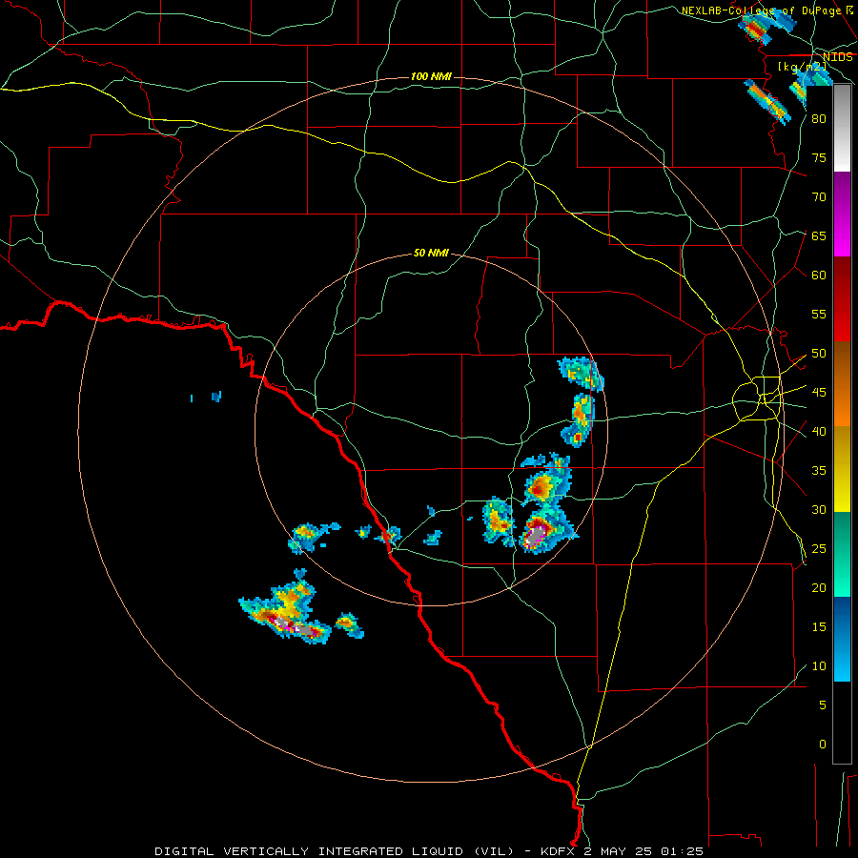
Task: Click the color scale value 15
Action: [x=819, y=627]
